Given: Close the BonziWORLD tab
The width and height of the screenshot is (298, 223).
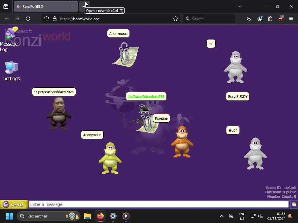Looking at the screenshot, I should [73, 6].
